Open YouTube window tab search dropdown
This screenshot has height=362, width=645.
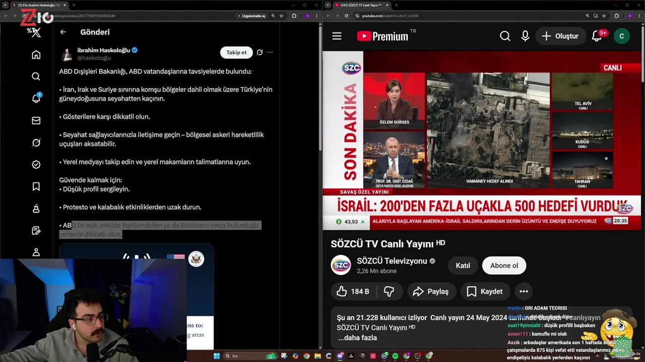click(328, 5)
